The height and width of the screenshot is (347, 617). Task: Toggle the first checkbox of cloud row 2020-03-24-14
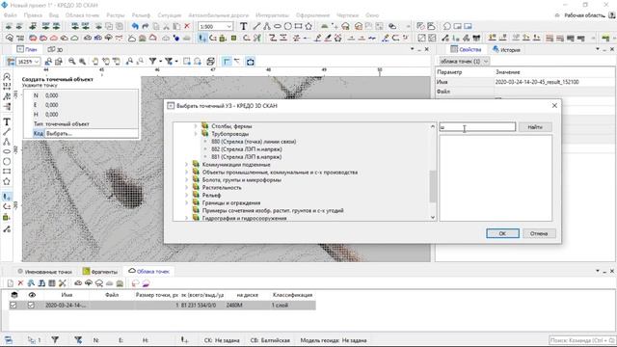13,305
